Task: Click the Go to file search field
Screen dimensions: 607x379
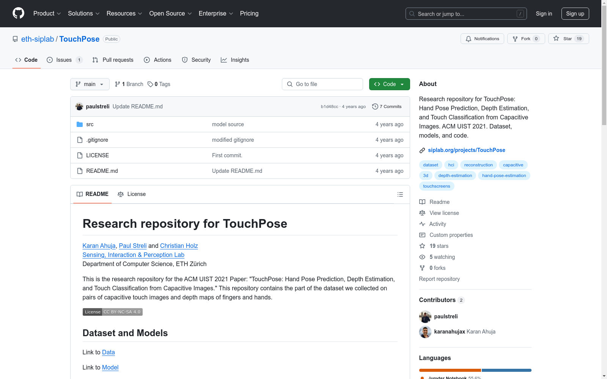Action: (x=322, y=84)
